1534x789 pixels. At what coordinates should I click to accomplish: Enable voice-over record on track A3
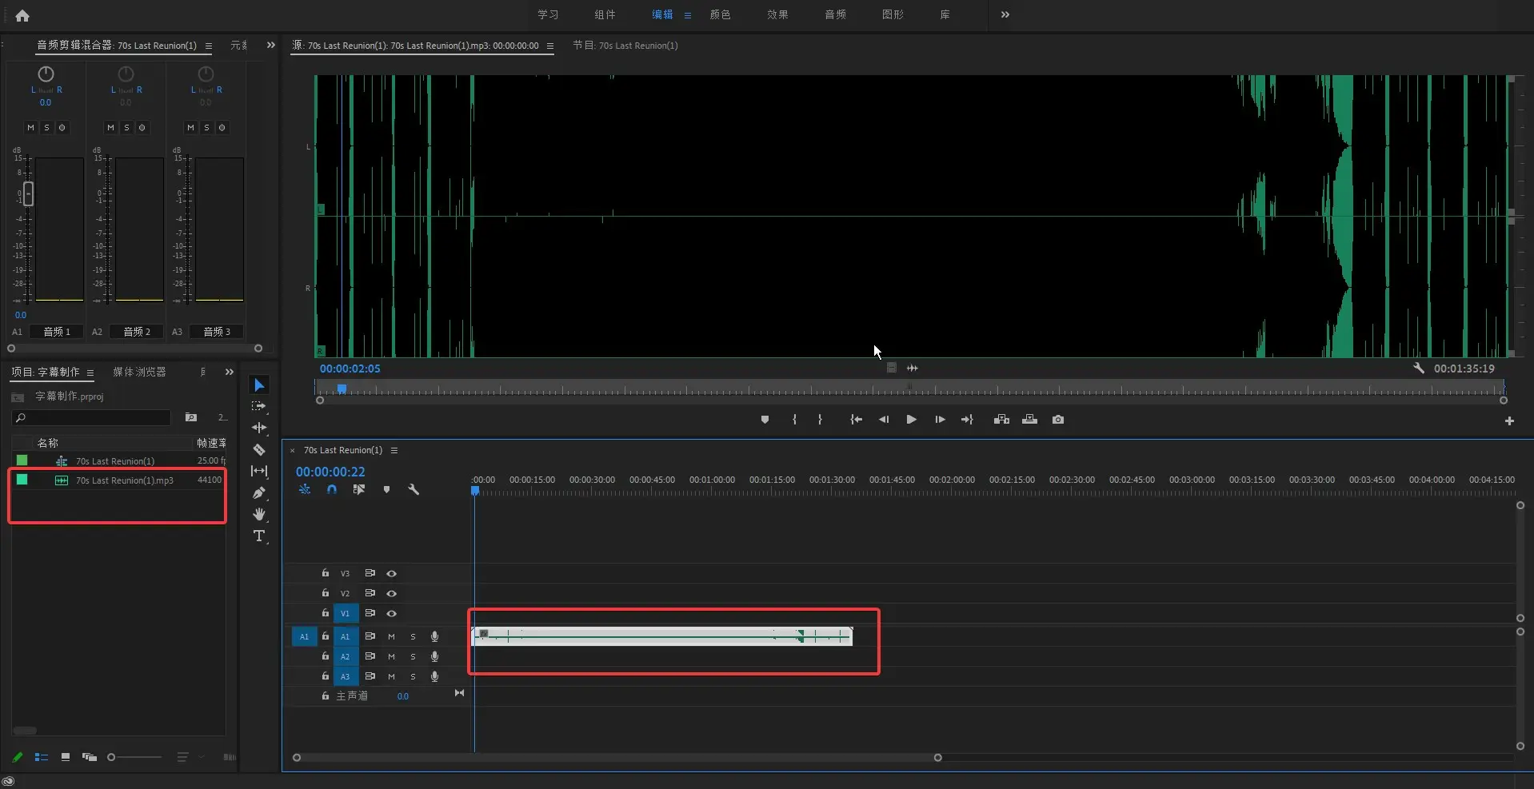[x=434, y=677]
